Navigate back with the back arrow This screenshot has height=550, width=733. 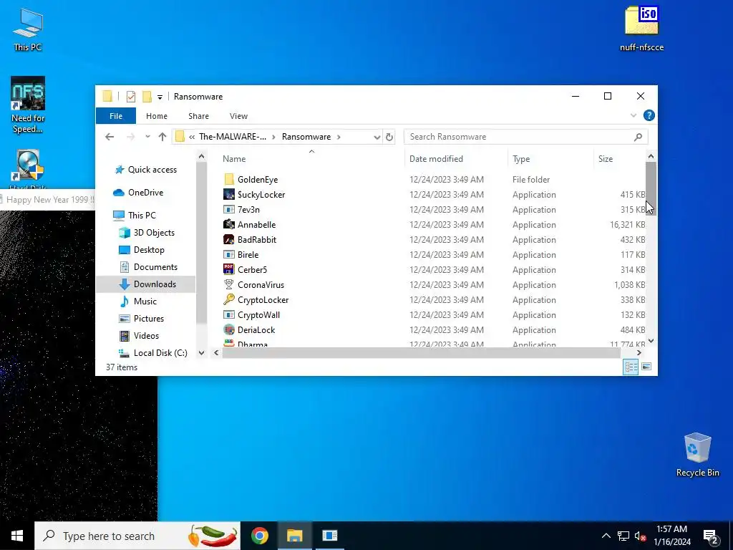pyautogui.click(x=110, y=137)
